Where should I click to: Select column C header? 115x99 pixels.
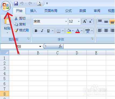[x=58, y=53]
